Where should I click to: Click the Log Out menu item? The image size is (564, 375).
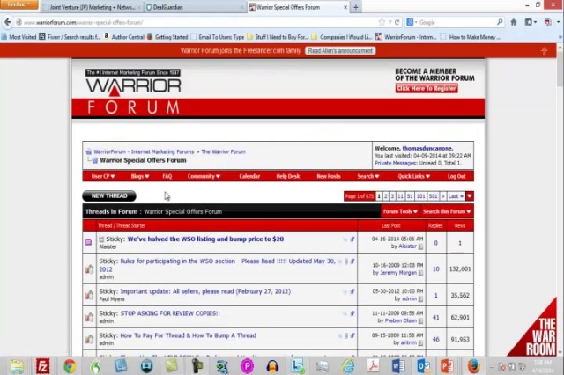point(456,176)
